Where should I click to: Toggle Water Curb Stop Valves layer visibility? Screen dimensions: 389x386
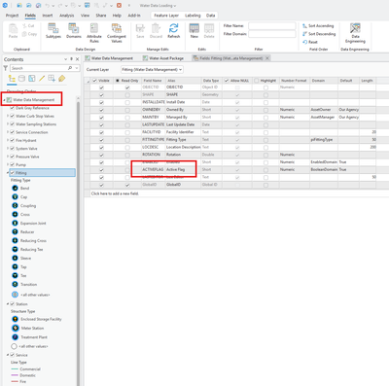13,116
